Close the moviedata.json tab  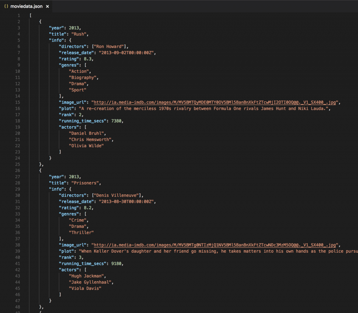coord(48,7)
